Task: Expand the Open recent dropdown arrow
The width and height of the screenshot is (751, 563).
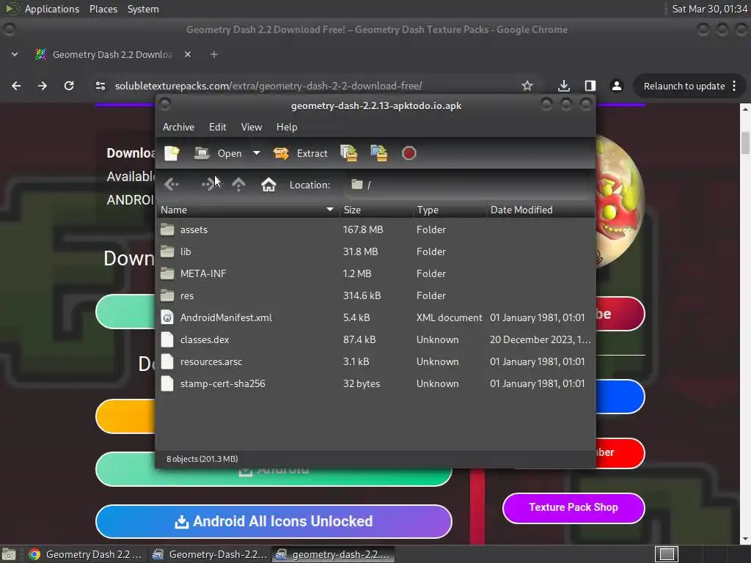Action: pos(257,153)
